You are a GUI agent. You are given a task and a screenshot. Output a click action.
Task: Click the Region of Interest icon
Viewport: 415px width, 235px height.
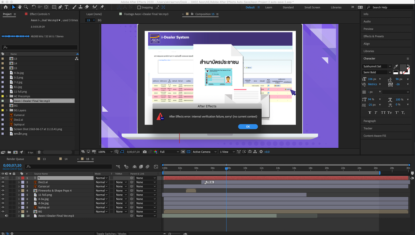coord(183,152)
